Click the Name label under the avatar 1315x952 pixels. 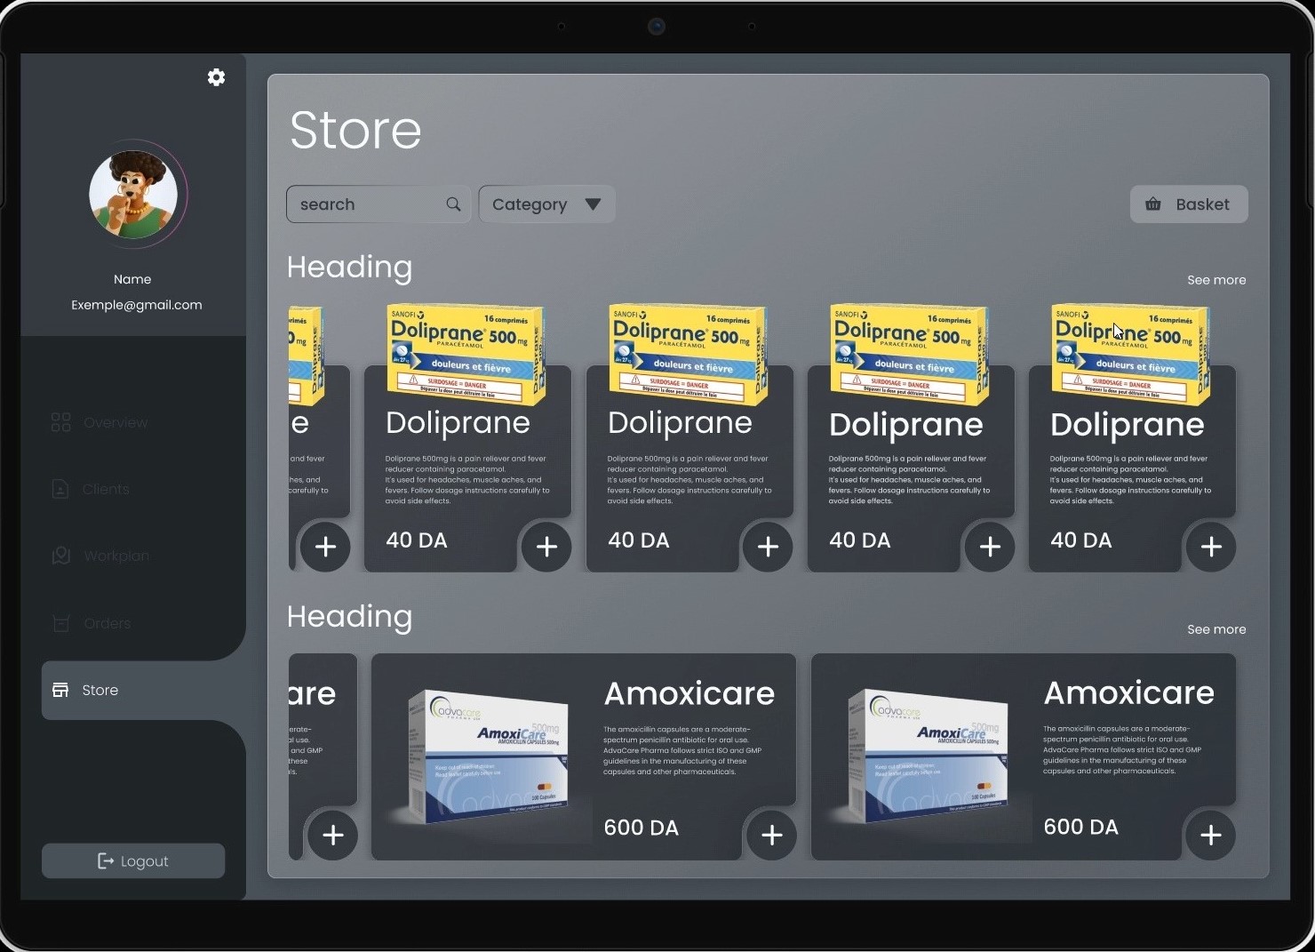(132, 279)
